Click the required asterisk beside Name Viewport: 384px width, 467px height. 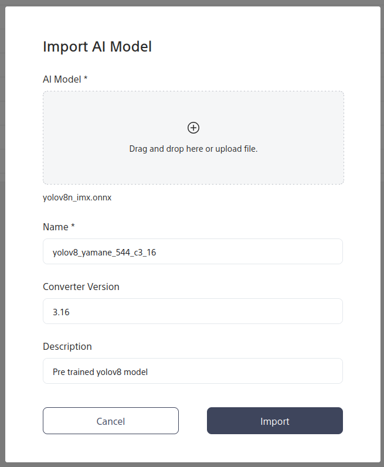click(x=73, y=226)
